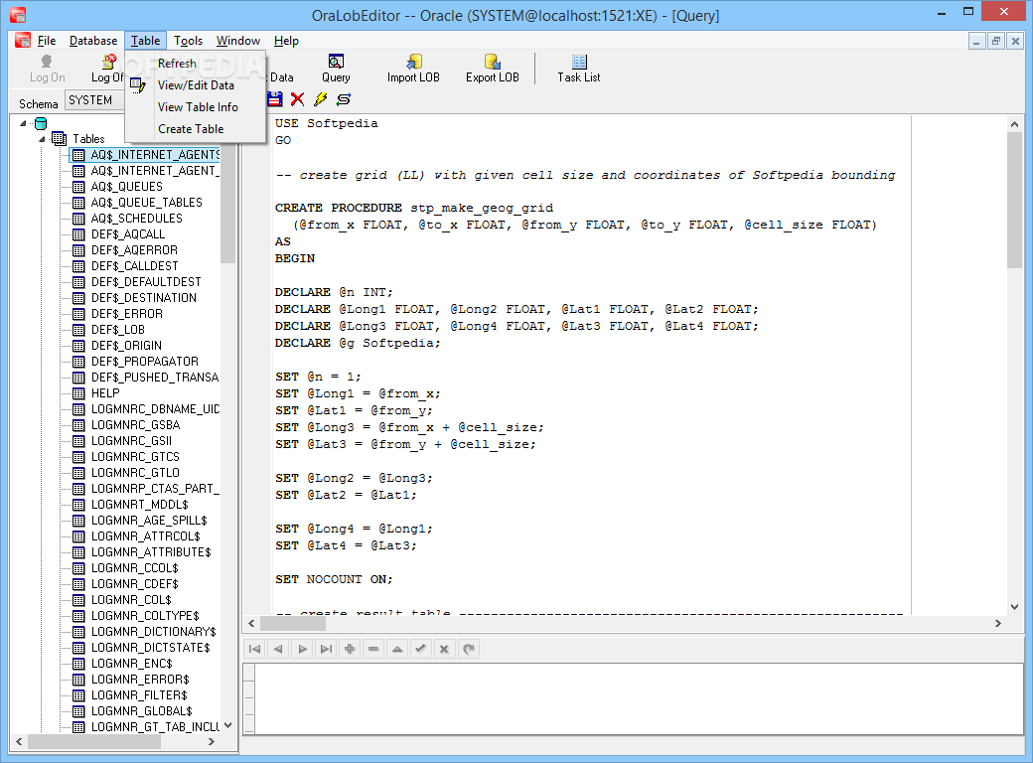The image size is (1033, 763).
Task: Click the save floppy disk icon
Action: [275, 99]
